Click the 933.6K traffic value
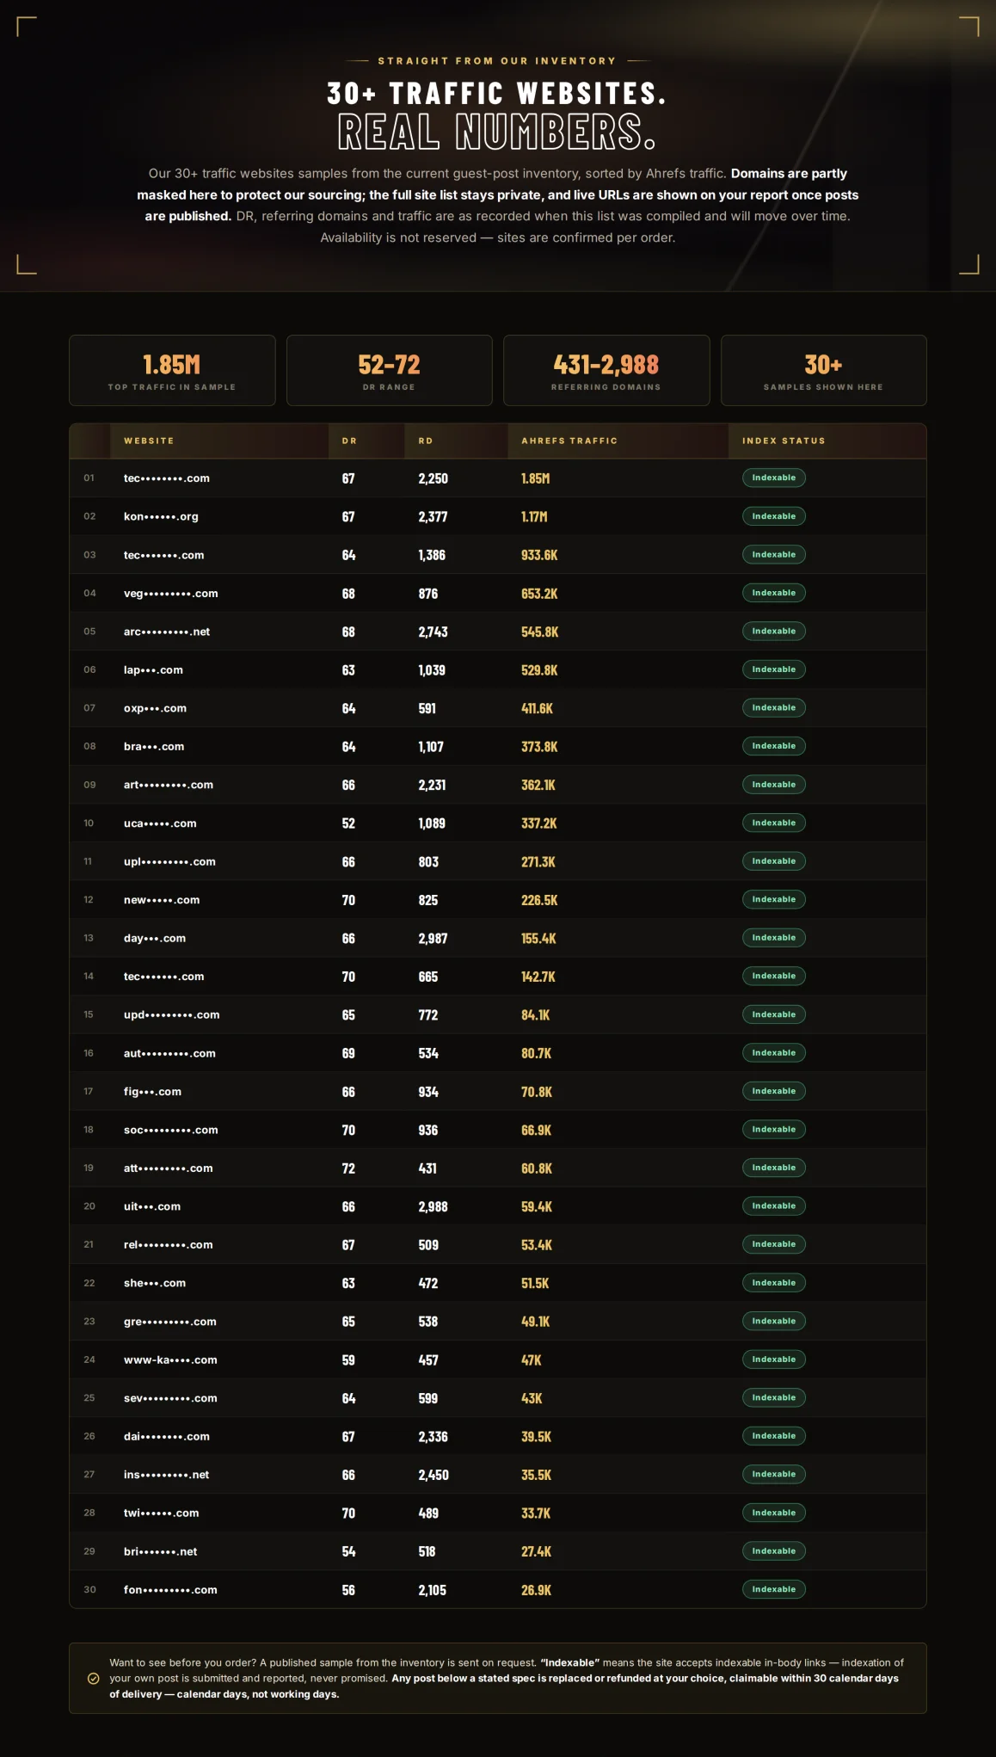This screenshot has width=996, height=1757. point(539,555)
